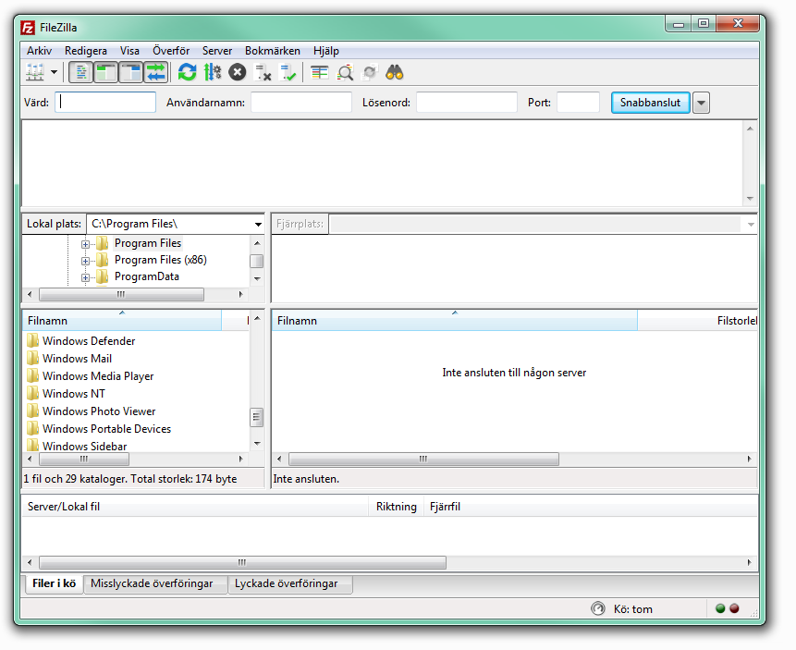Select Program Files (x86) in the tree
This screenshot has height=650, width=796.
pyautogui.click(x=161, y=260)
